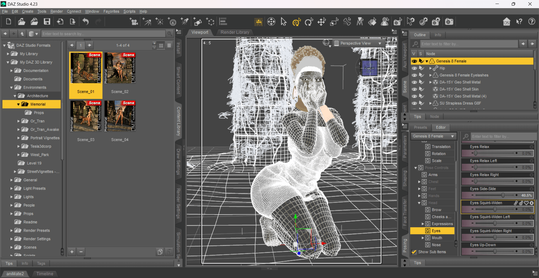Toggle visibility eye of Genesis 8 Female
Image resolution: width=539 pixels, height=278 pixels.
(414, 61)
